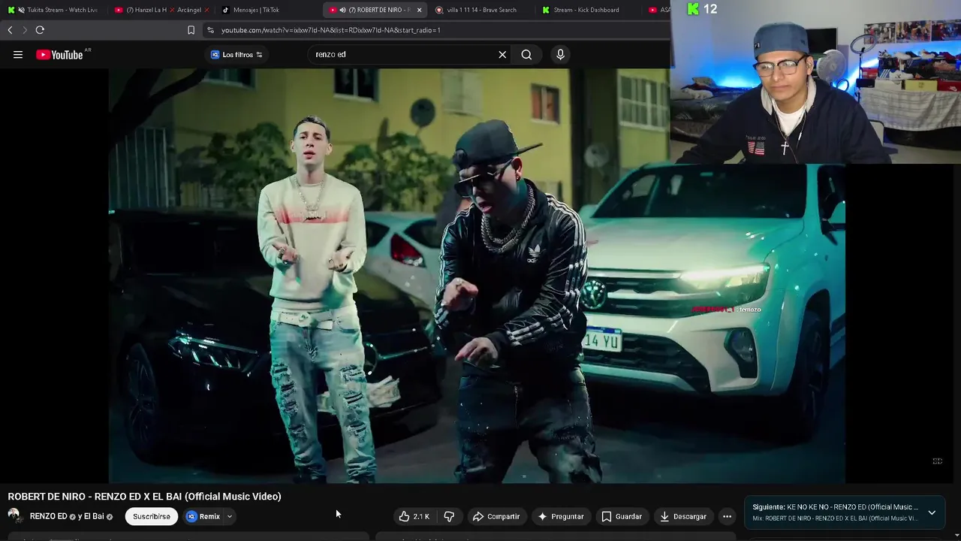This screenshot has width=961, height=541.
Task: Open the three-dot more actions menu
Action: coord(727,516)
